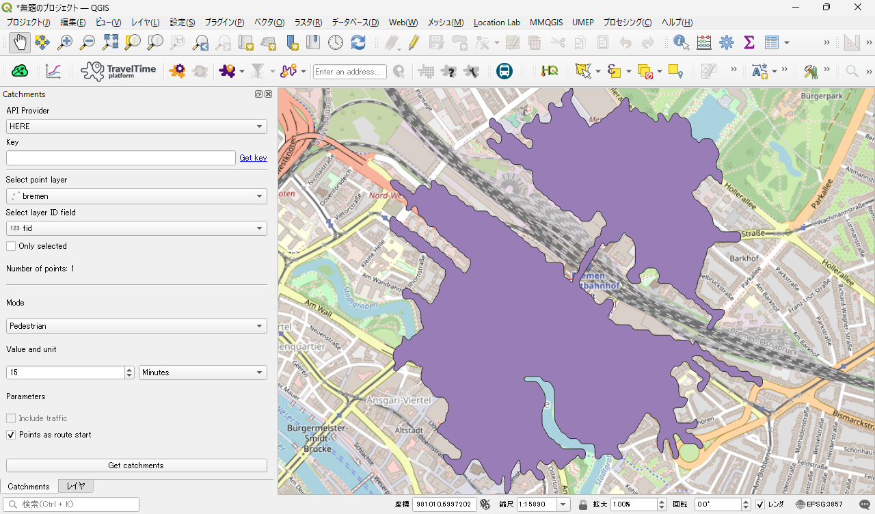Open the field calculator abacus icon
The height and width of the screenshot is (514, 875).
tap(704, 42)
